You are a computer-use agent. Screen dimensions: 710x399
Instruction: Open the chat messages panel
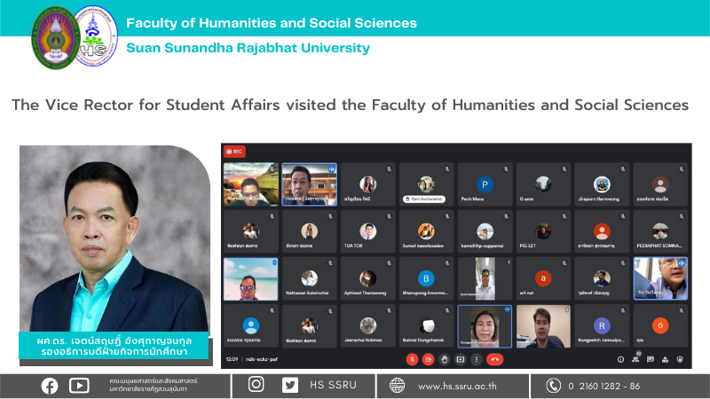[x=651, y=359]
